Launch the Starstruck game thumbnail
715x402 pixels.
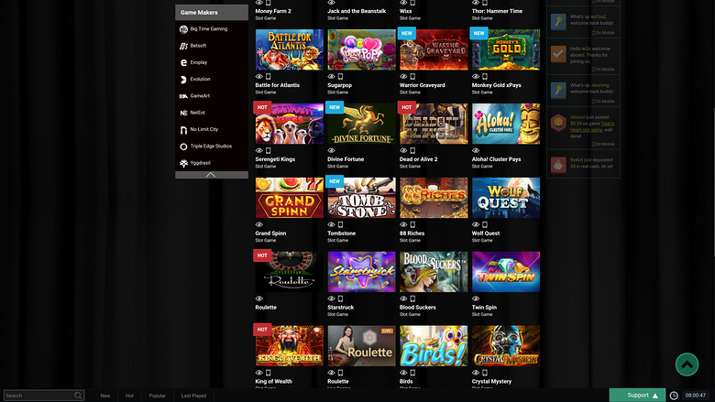click(361, 272)
